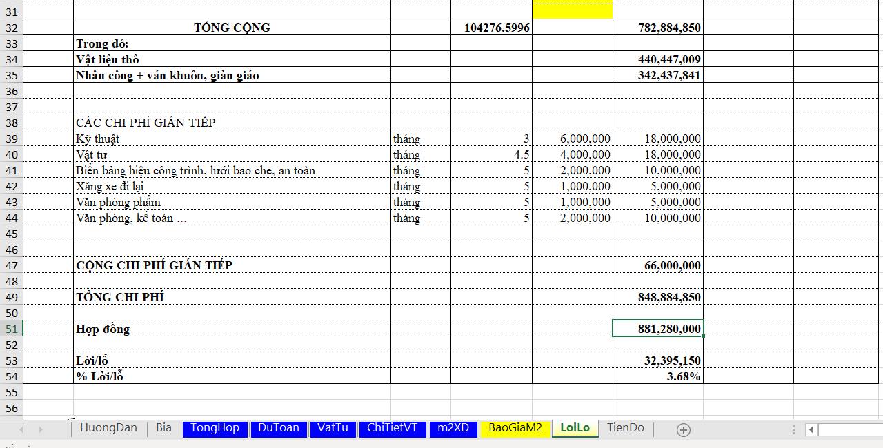Click previous sheet navigation arrow
The height and width of the screenshot is (448, 883).
click(21, 429)
